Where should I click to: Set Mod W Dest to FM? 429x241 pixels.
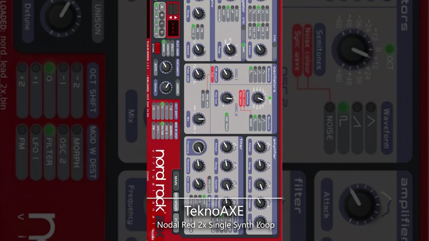[x=154, y=131]
